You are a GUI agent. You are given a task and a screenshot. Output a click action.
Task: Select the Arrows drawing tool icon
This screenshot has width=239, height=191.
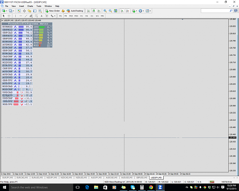click(x=52, y=16)
